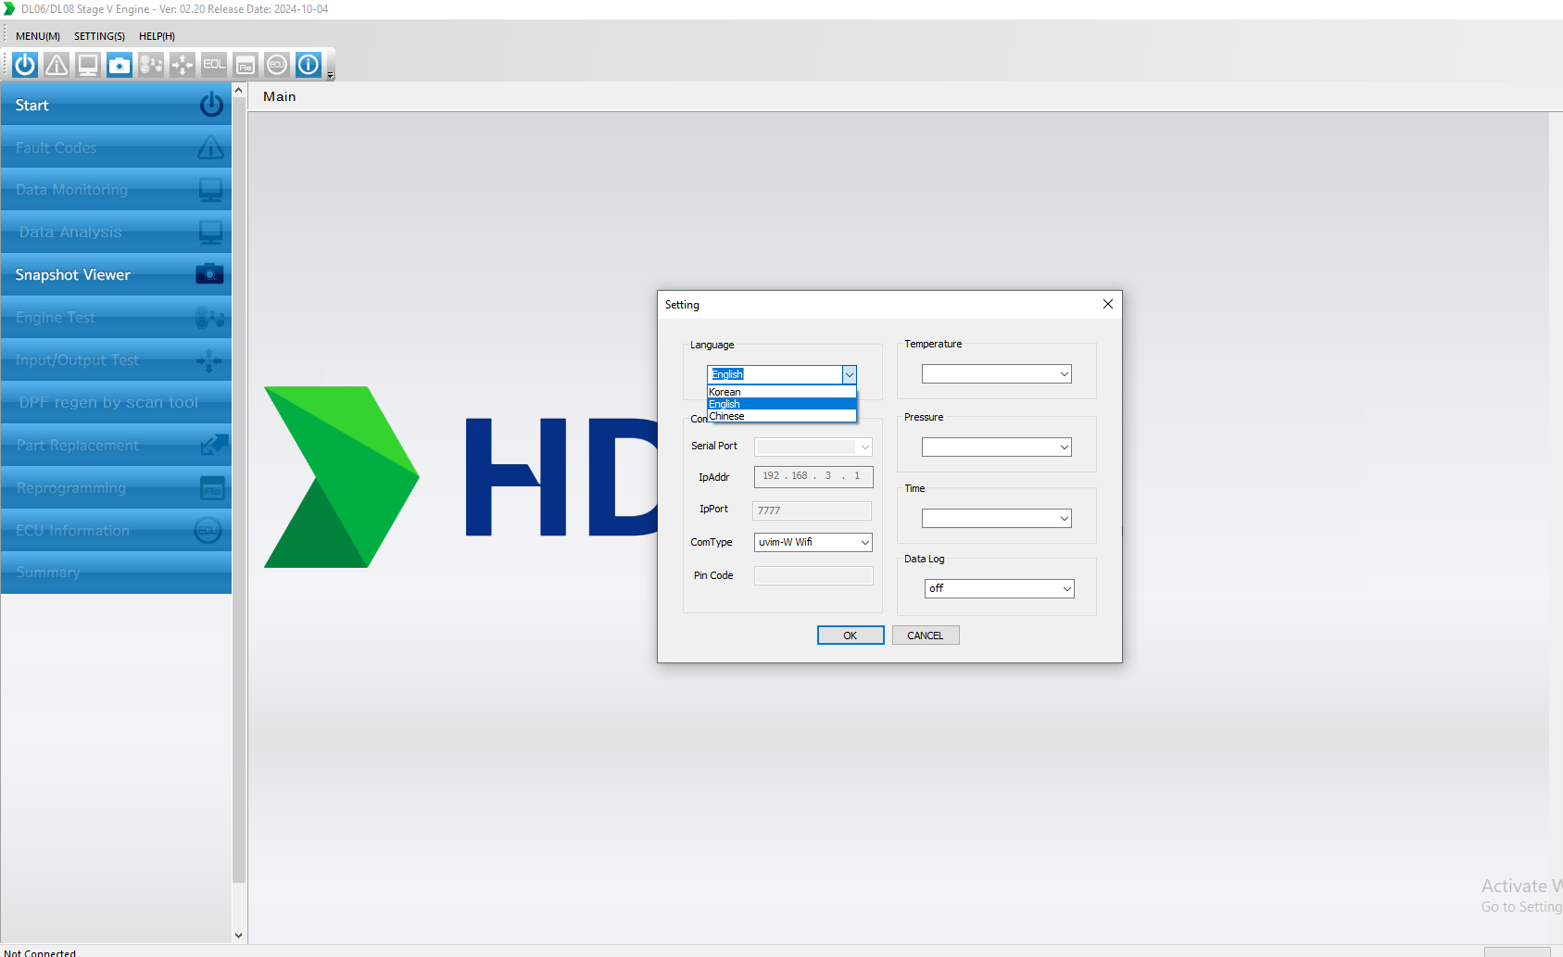
Task: Select DPF regen by scan tool
Action: 116,403
